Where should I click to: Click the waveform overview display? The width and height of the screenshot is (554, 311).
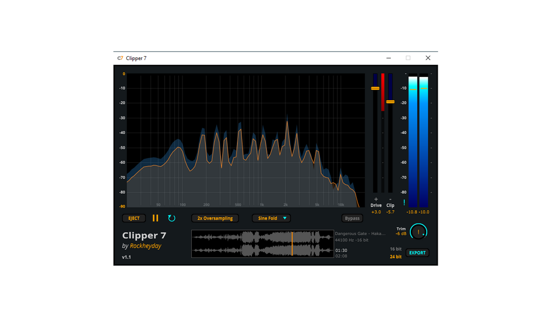262,244
